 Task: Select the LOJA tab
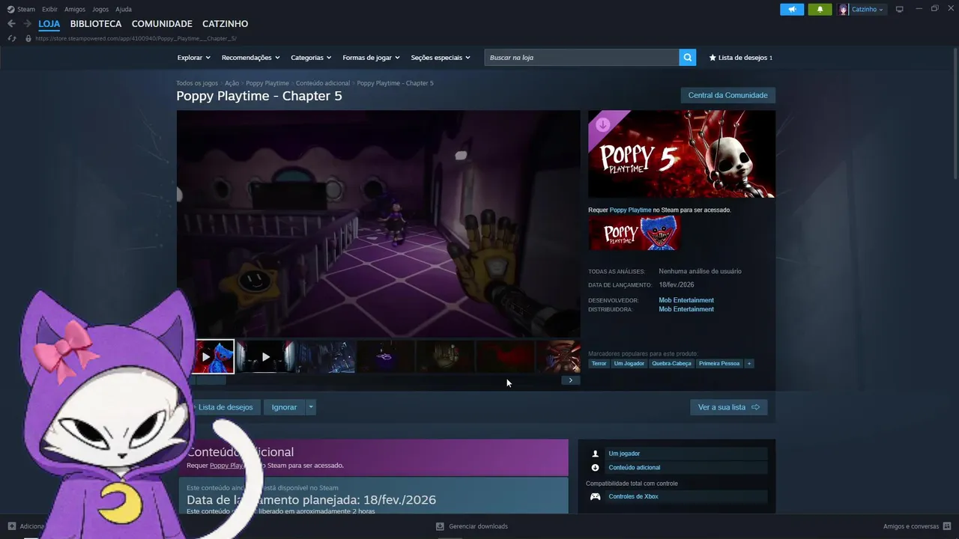point(49,24)
